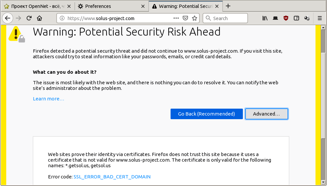Click the SSL_ERROR_BAD_CERT_DOMAIN error code link
This screenshot has height=186, width=327.
pyautogui.click(x=112, y=177)
